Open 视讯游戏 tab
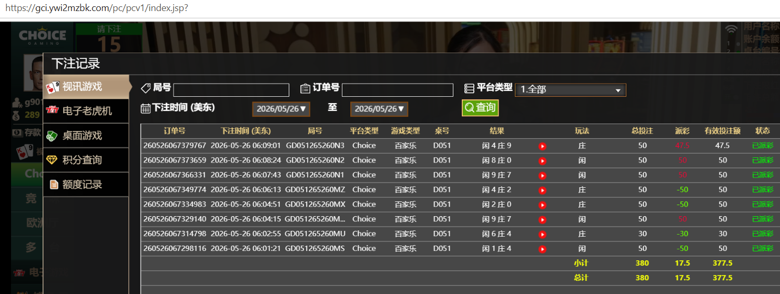 coord(86,87)
